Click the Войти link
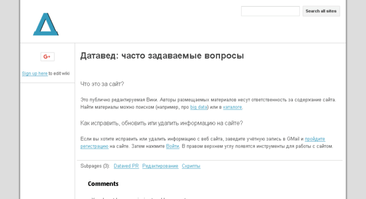Image resolution: width=366 pixels, height=199 pixels. (x=172, y=146)
